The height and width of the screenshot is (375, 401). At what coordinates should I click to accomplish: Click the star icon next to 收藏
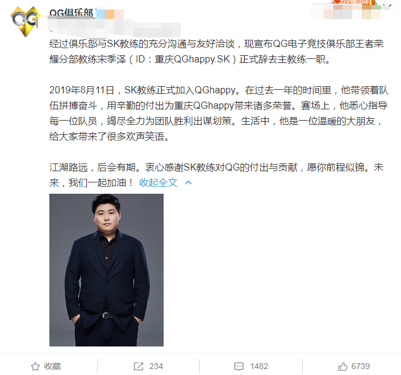click(35, 366)
